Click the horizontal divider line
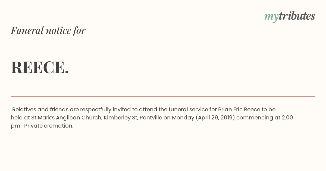326x171 pixels. (163, 96)
